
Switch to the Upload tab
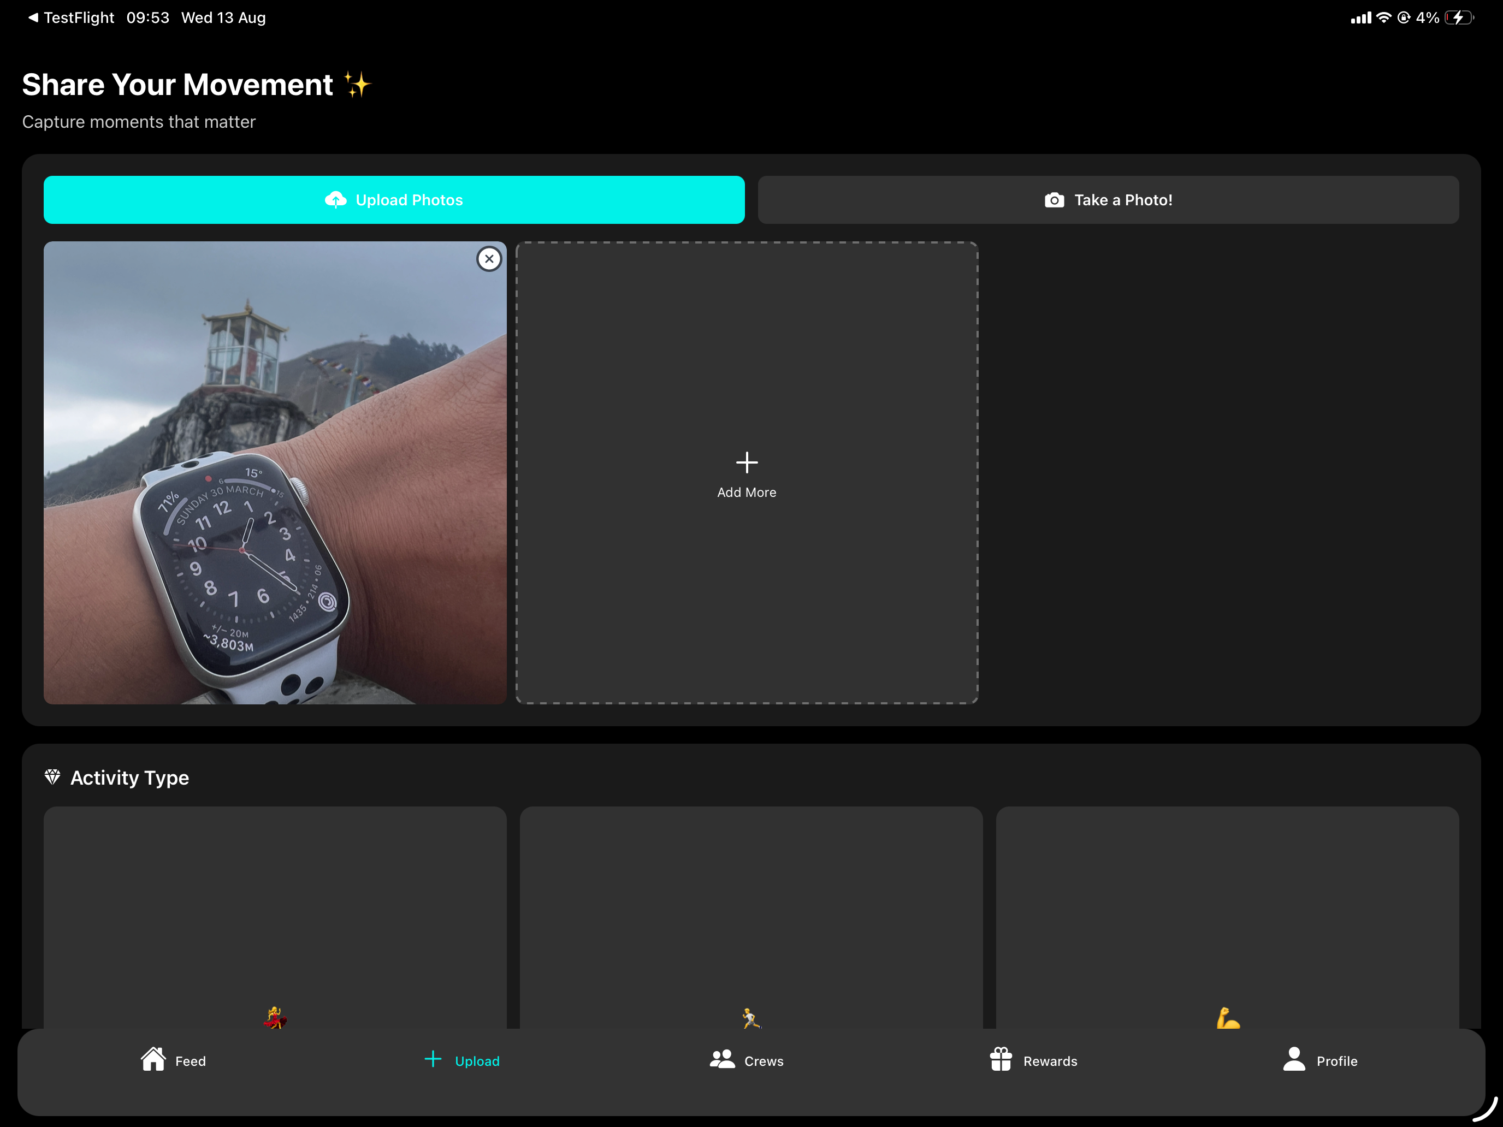tap(462, 1060)
